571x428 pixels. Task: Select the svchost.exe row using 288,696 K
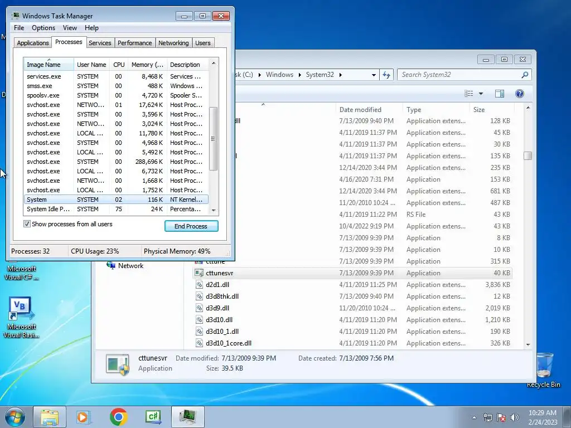tap(116, 162)
